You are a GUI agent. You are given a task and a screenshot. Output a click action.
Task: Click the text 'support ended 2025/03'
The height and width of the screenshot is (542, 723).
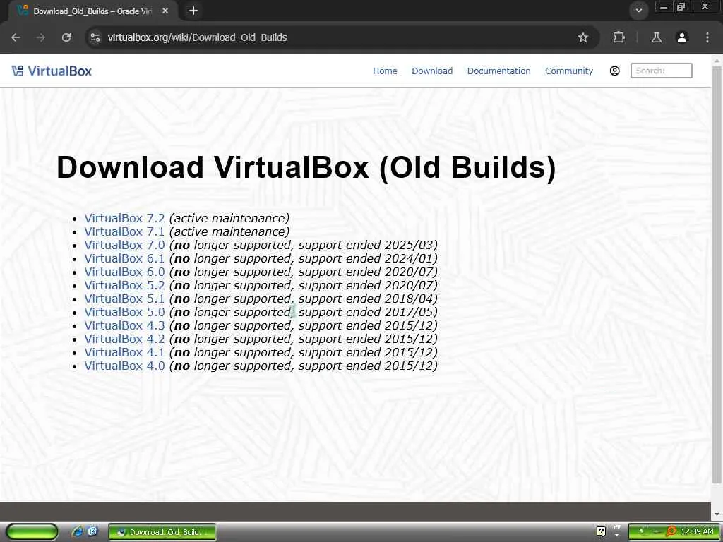(x=366, y=245)
